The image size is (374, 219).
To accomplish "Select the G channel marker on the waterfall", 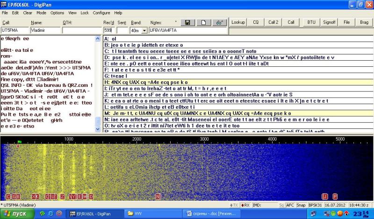I will (14, 197).
